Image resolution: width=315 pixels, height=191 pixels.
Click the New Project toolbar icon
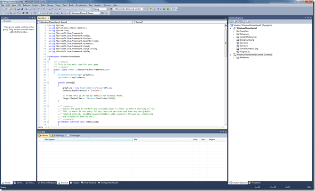click(x=4, y=9)
